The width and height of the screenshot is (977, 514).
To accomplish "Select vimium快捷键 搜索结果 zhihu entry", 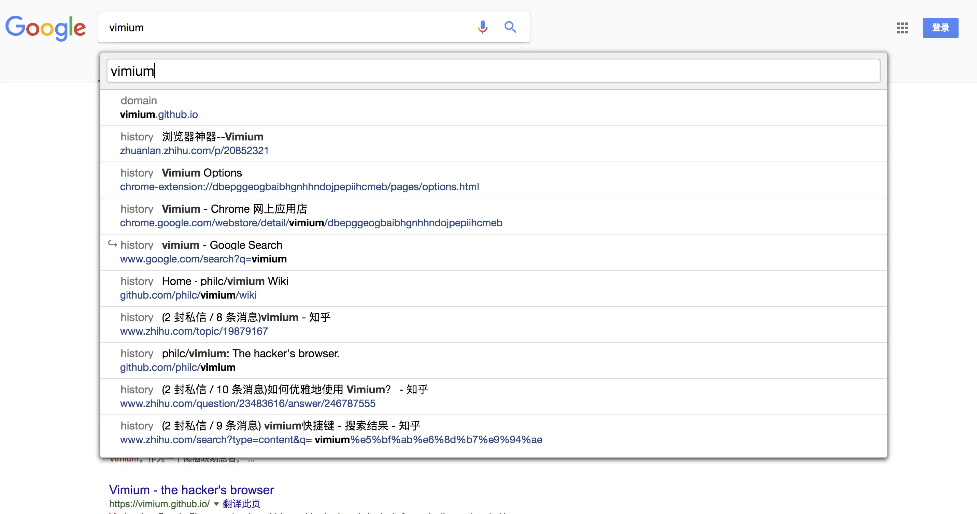I will pyautogui.click(x=291, y=426).
